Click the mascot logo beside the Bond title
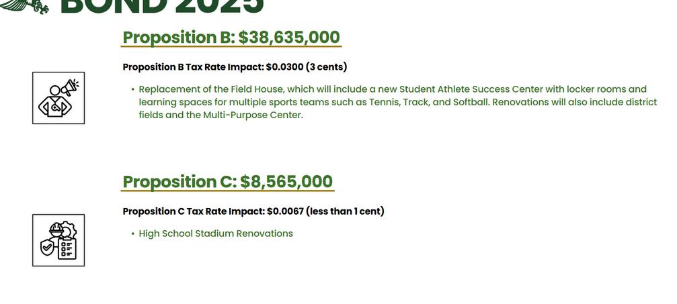 point(28,6)
